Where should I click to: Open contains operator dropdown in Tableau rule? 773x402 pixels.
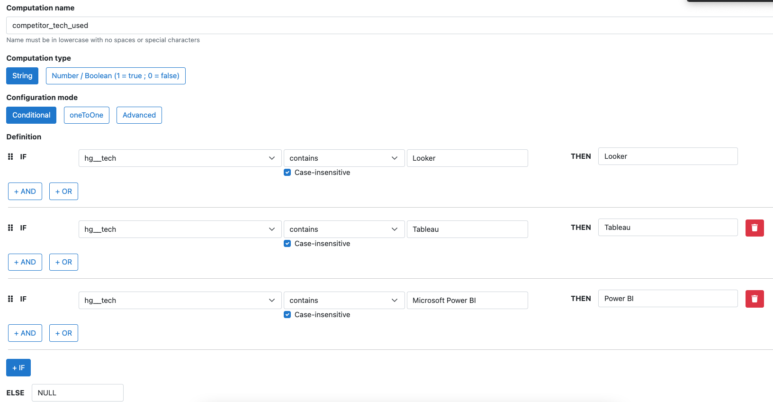point(344,229)
